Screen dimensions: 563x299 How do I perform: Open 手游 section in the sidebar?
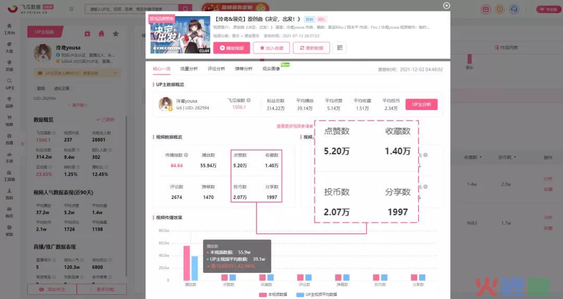coord(9,157)
